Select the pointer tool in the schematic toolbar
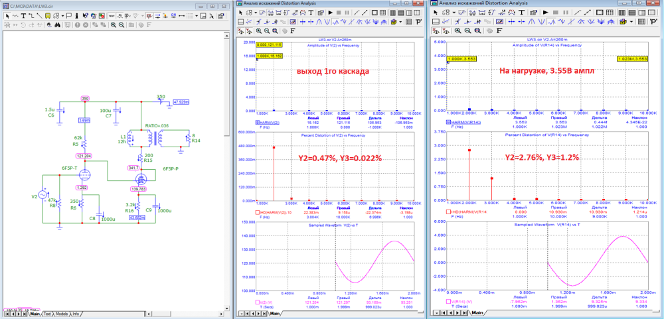664x319 pixels. [x=7, y=15]
